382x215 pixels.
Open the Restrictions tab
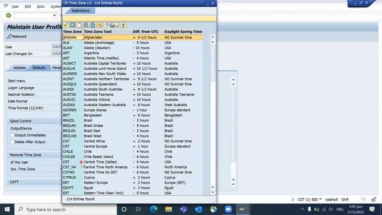pyautogui.click(x=81, y=11)
